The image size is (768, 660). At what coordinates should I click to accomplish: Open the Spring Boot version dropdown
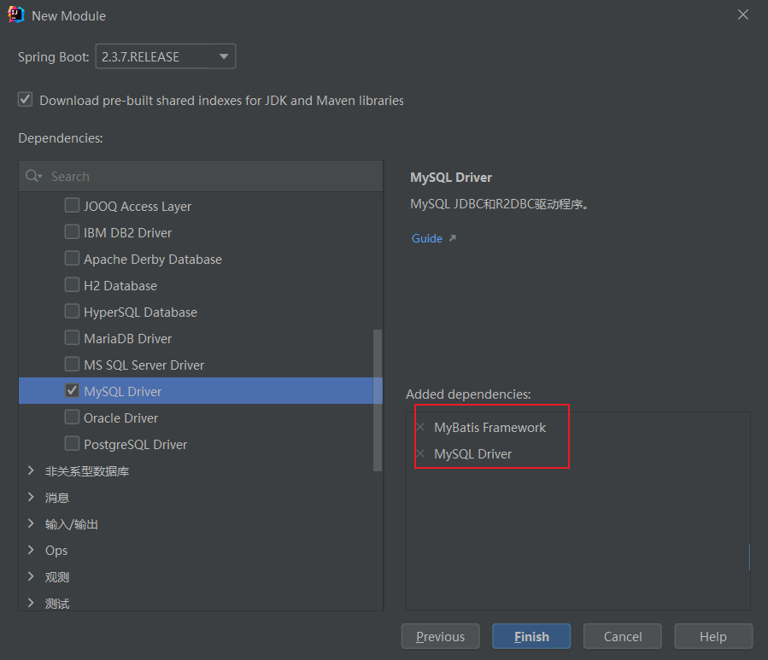pyautogui.click(x=165, y=57)
